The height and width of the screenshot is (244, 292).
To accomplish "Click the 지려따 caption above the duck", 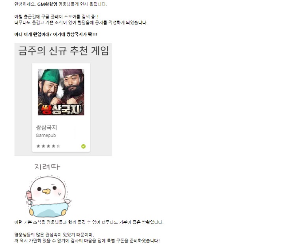I will tap(47, 167).
